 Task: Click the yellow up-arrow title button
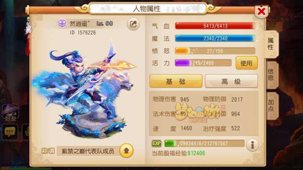coord(126,151)
